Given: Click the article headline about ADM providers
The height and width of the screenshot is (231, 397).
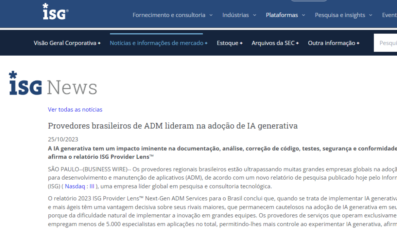Looking at the screenshot, I should tap(173, 126).
